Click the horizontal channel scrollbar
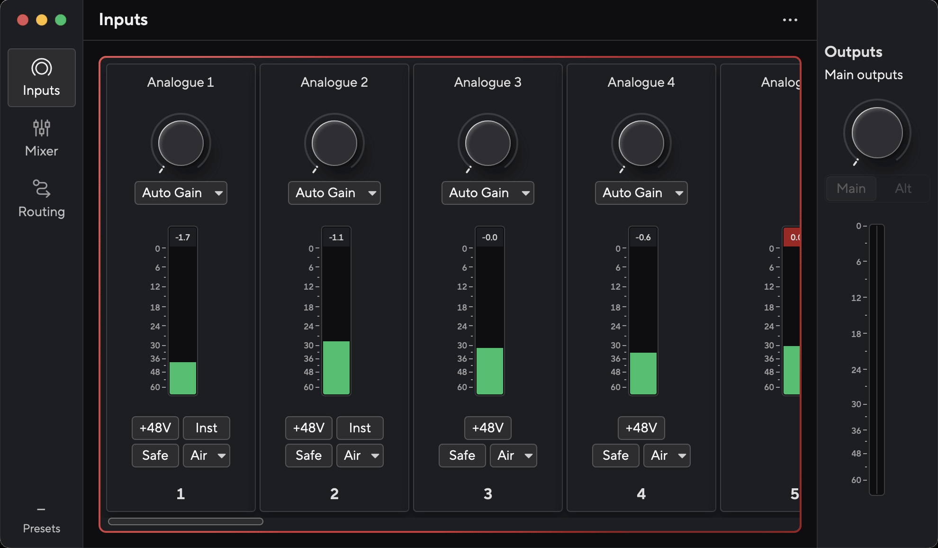This screenshot has height=548, width=938. pos(186,521)
